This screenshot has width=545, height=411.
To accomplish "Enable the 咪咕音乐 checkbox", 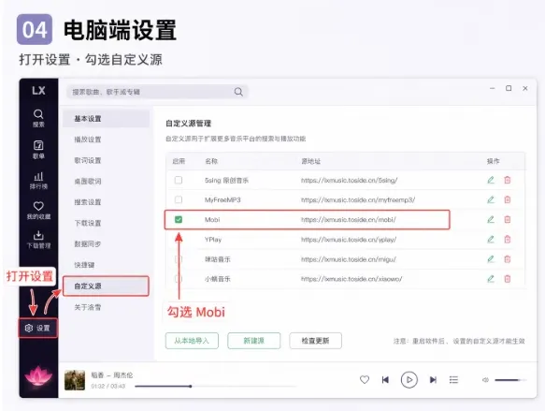I will (x=179, y=259).
